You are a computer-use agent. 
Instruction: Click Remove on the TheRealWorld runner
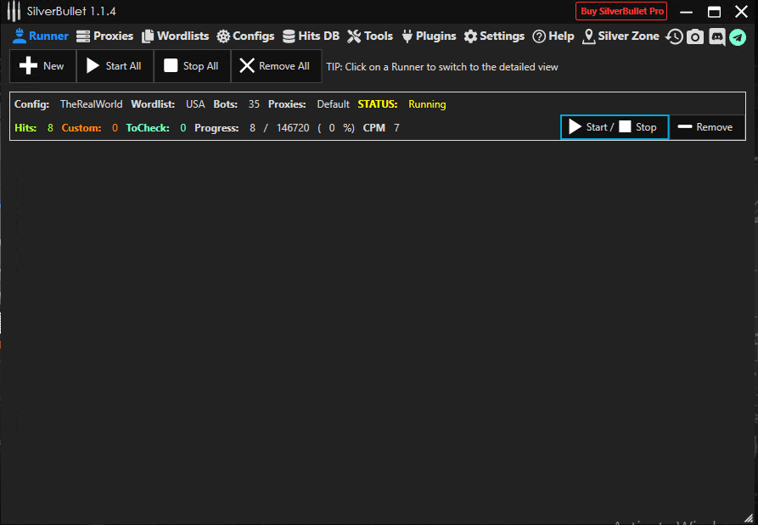707,127
